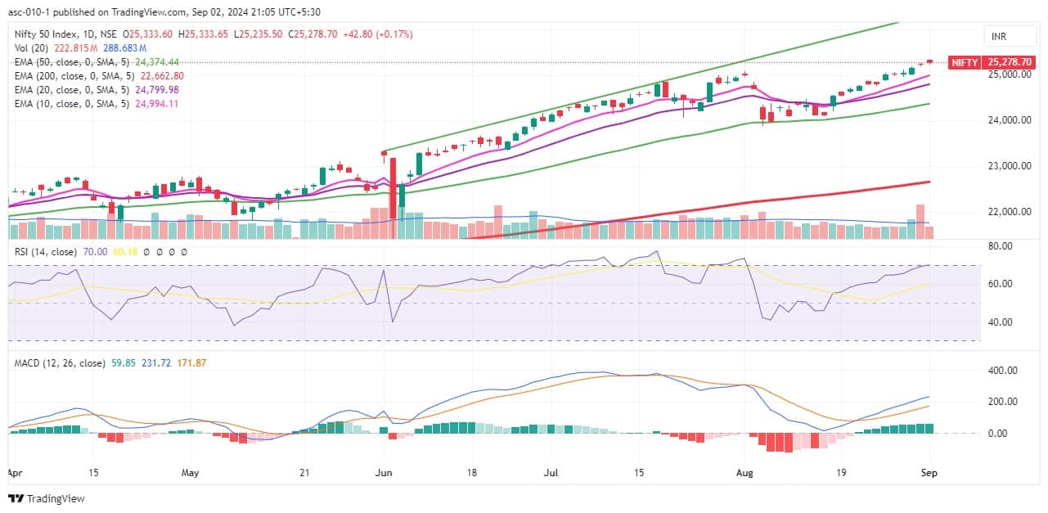
Task: Click the 80.00 RSI axis label
Action: [x=1000, y=246]
